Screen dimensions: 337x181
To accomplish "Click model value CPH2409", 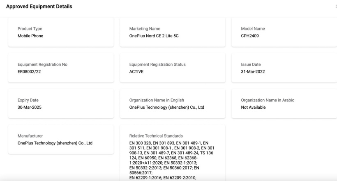I will pos(250,36).
